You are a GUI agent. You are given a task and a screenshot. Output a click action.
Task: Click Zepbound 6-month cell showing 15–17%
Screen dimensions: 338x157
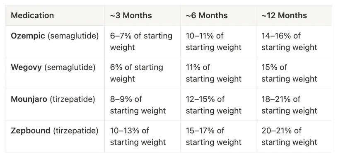214,136
